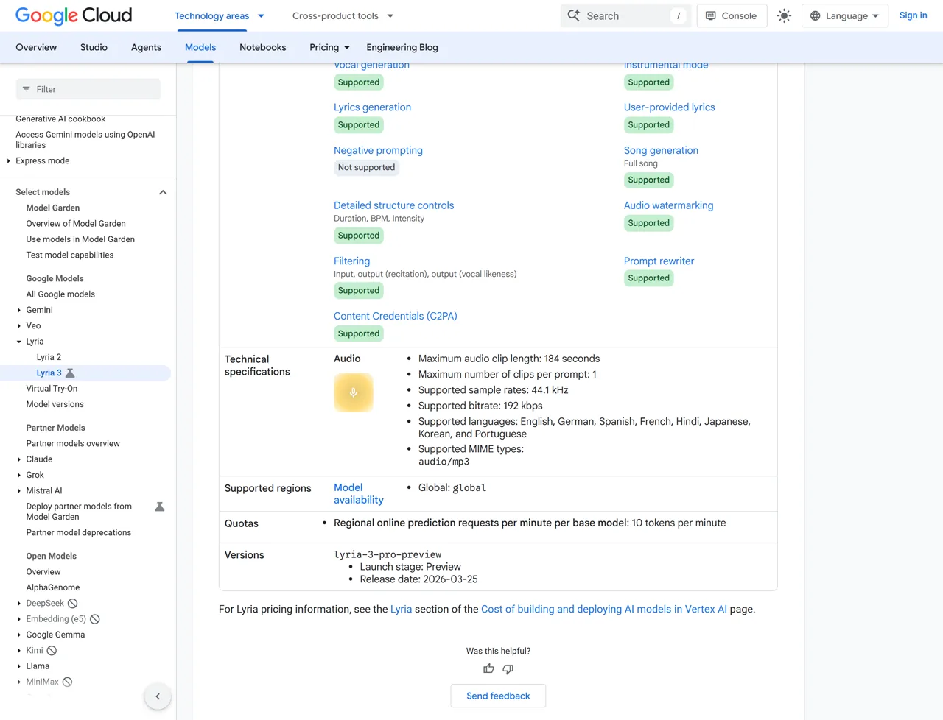
Task: Click the deprecated icon beside DeepSeek
Action: (73, 604)
